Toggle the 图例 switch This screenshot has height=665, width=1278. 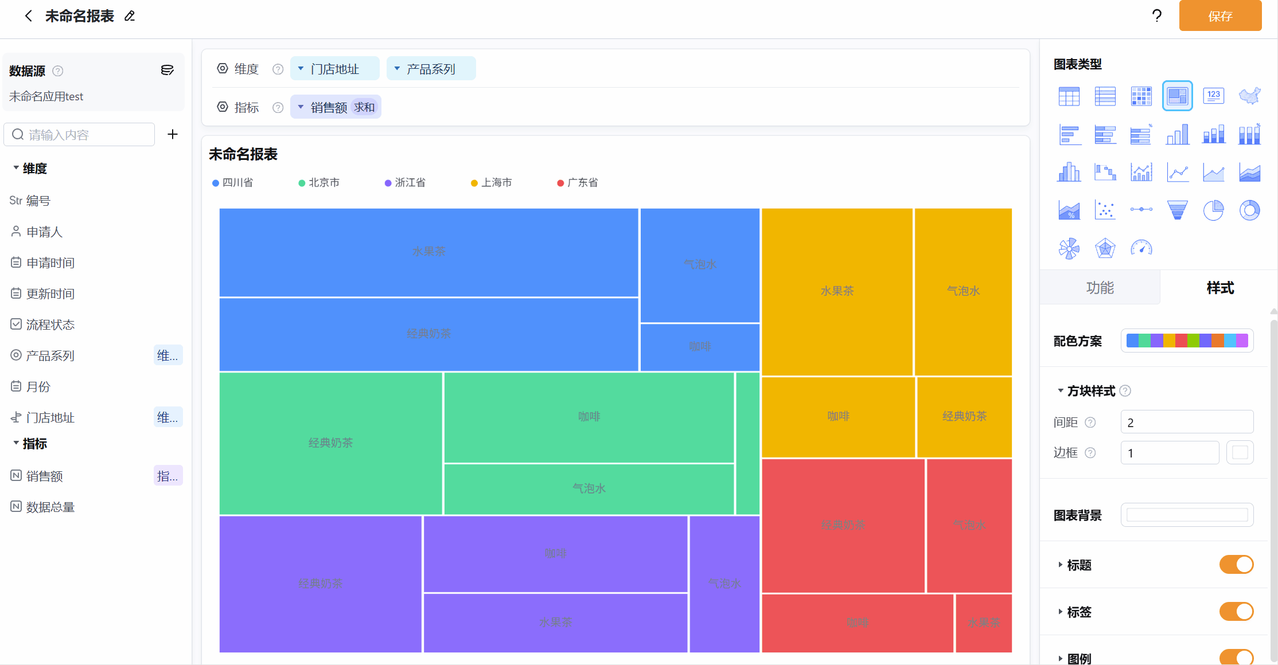click(1236, 658)
